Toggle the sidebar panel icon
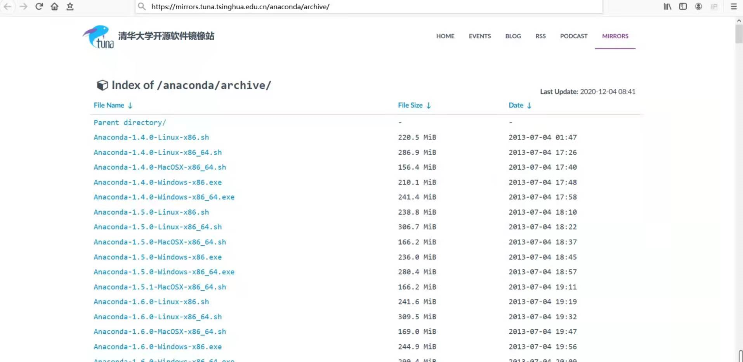This screenshot has height=362, width=743. tap(683, 7)
